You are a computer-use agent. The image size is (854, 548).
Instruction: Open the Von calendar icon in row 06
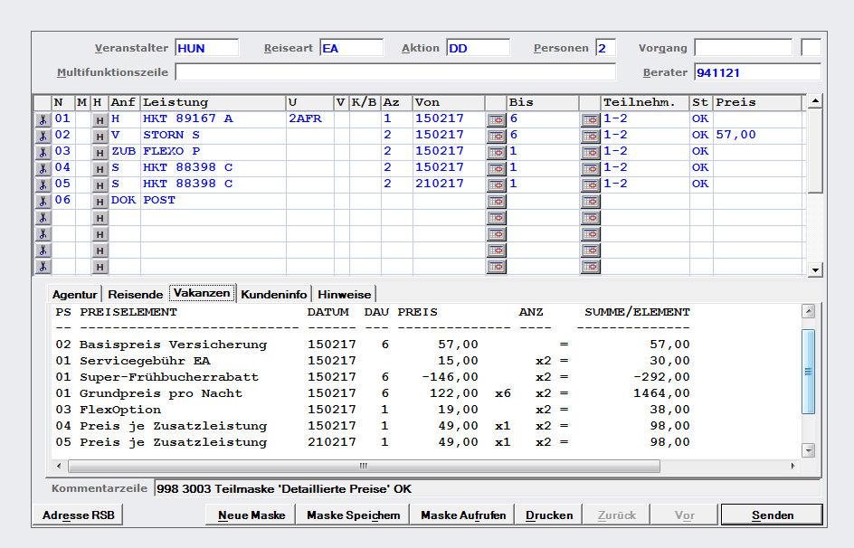[496, 202]
